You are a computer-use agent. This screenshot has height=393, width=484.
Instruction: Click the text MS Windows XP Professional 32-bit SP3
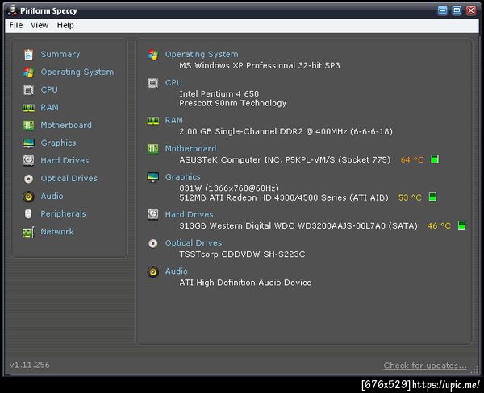click(x=260, y=66)
